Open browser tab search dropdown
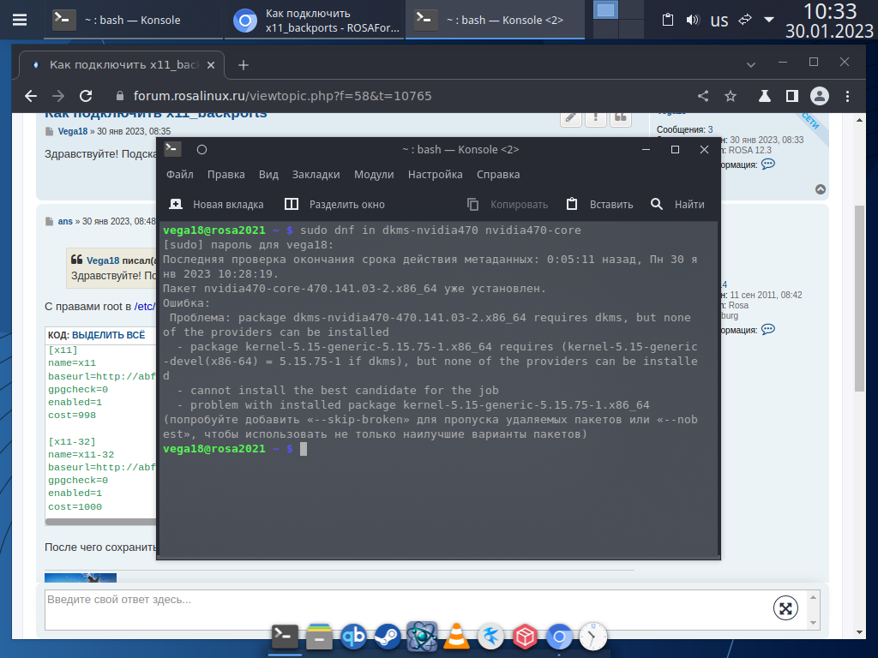 (x=751, y=65)
